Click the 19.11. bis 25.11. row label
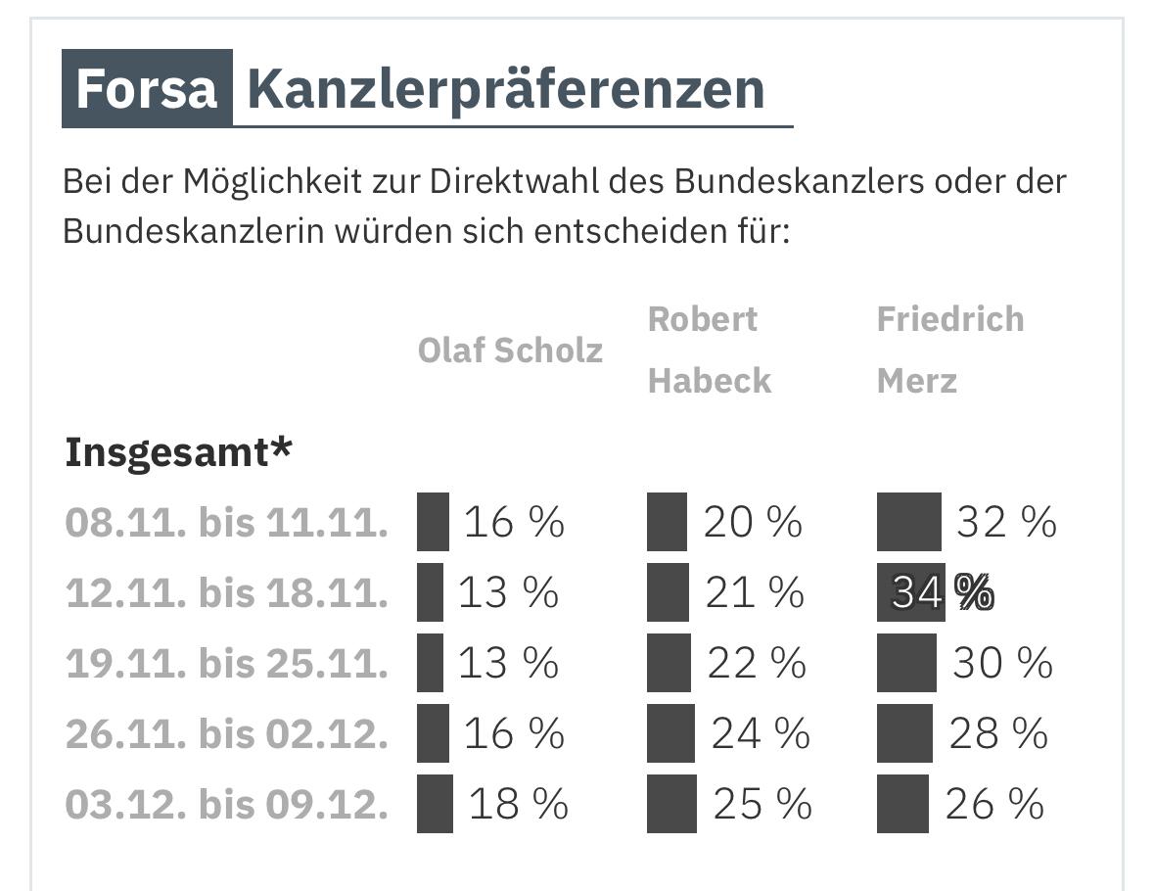1154x891 pixels. [x=226, y=663]
